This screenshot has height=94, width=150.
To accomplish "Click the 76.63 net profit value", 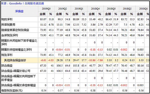I will tap(140, 55).
